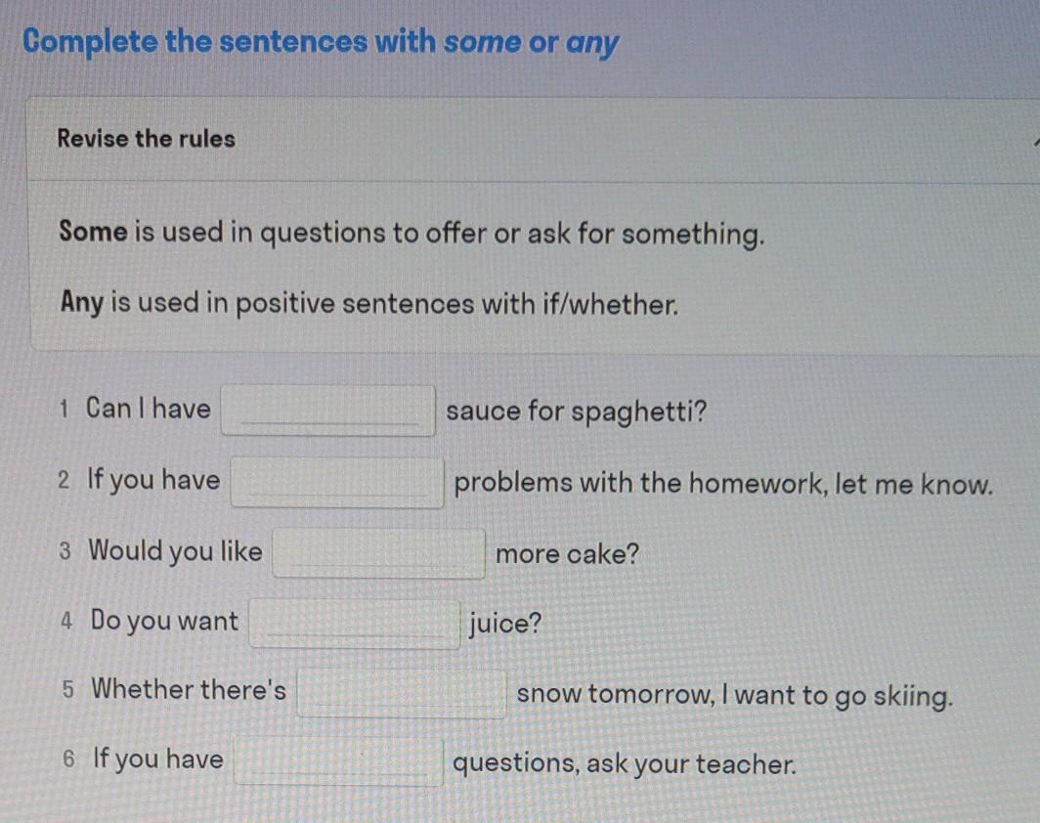The width and height of the screenshot is (1040, 823).
Task: Click the bold word 'Some' in the rules
Action: coord(93,233)
